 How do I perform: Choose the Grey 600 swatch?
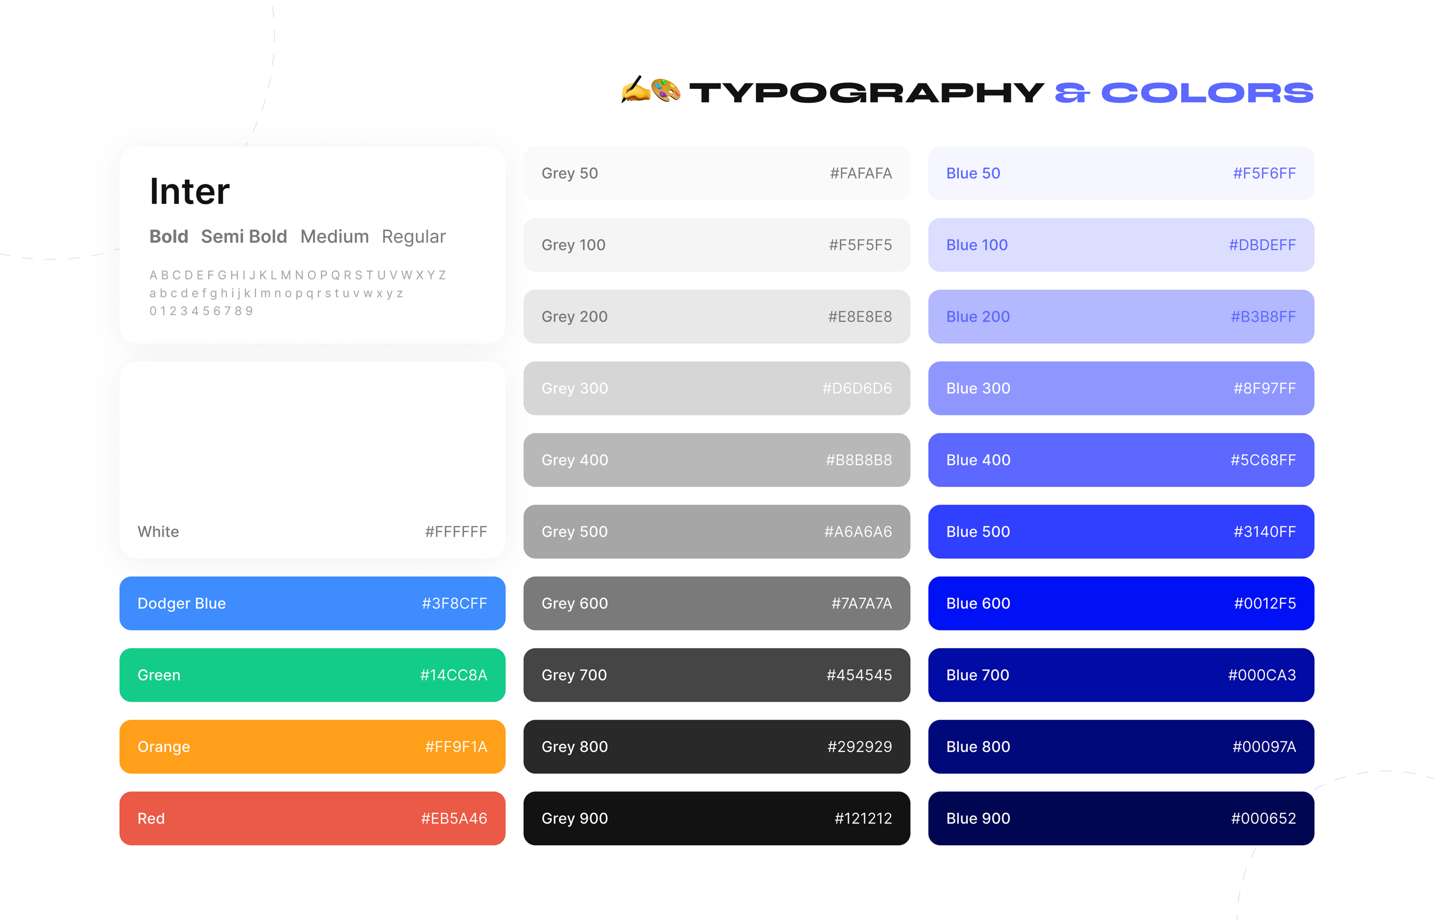click(x=717, y=603)
